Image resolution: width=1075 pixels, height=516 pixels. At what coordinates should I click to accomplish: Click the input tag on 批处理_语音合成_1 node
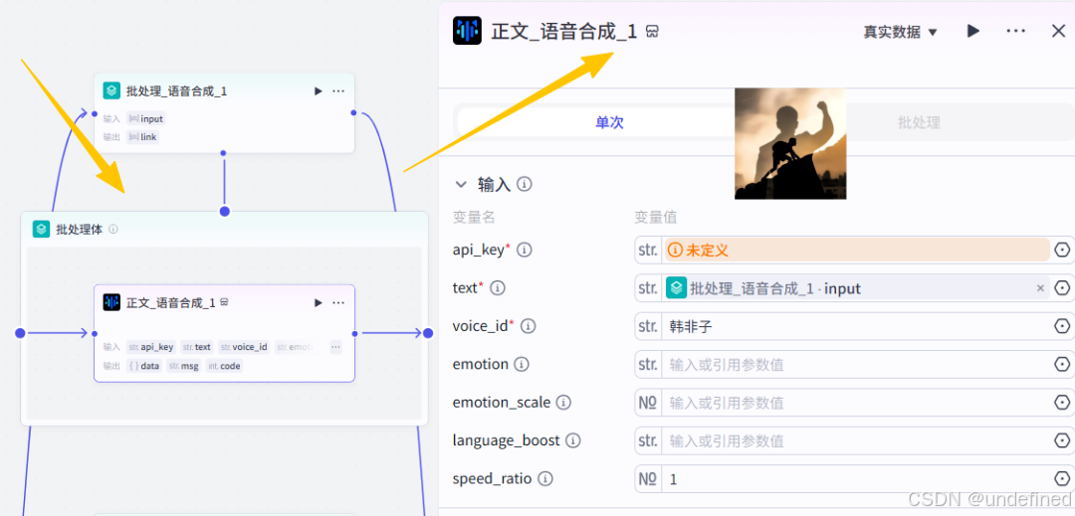pos(146,118)
